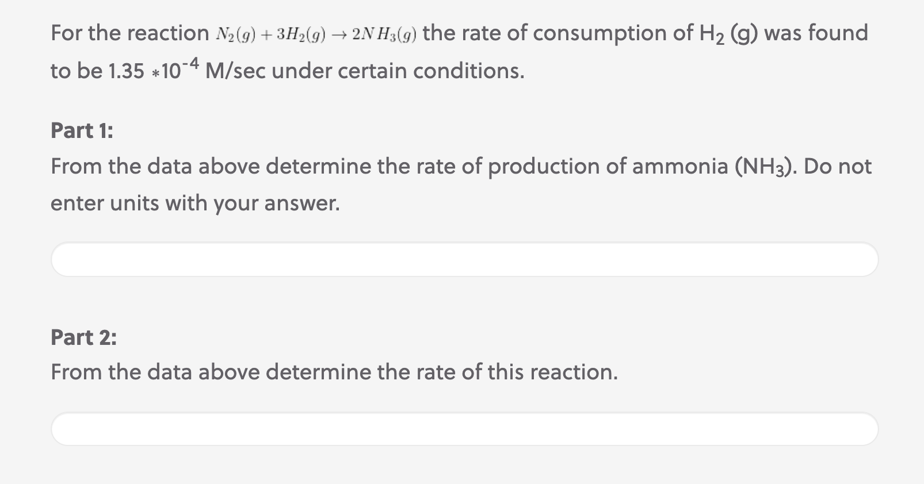Select the 'Part 2:' heading label
The height and width of the screenshot is (484, 924).
(x=83, y=337)
